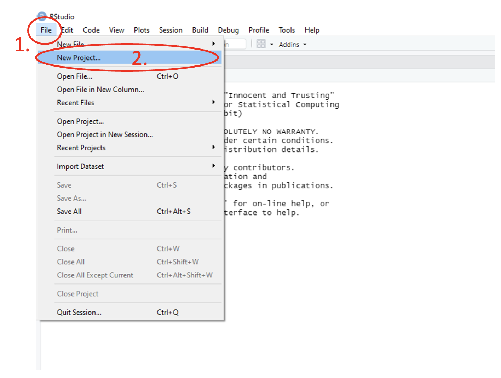The image size is (501, 378).
Task: Click the RStudio logo icon
Action: [42, 16]
